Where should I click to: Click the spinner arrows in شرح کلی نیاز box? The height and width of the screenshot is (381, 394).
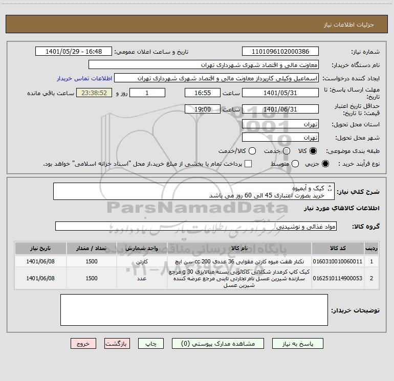tap(330, 188)
